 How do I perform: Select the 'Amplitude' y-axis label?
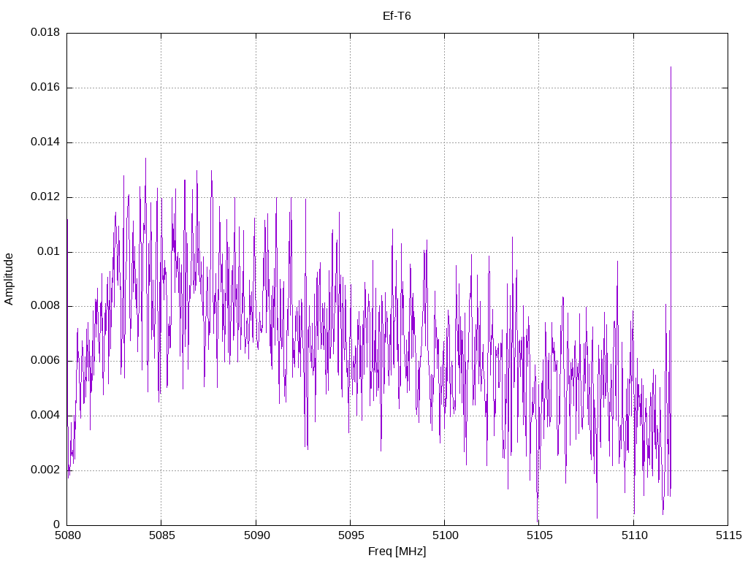click(x=9, y=279)
